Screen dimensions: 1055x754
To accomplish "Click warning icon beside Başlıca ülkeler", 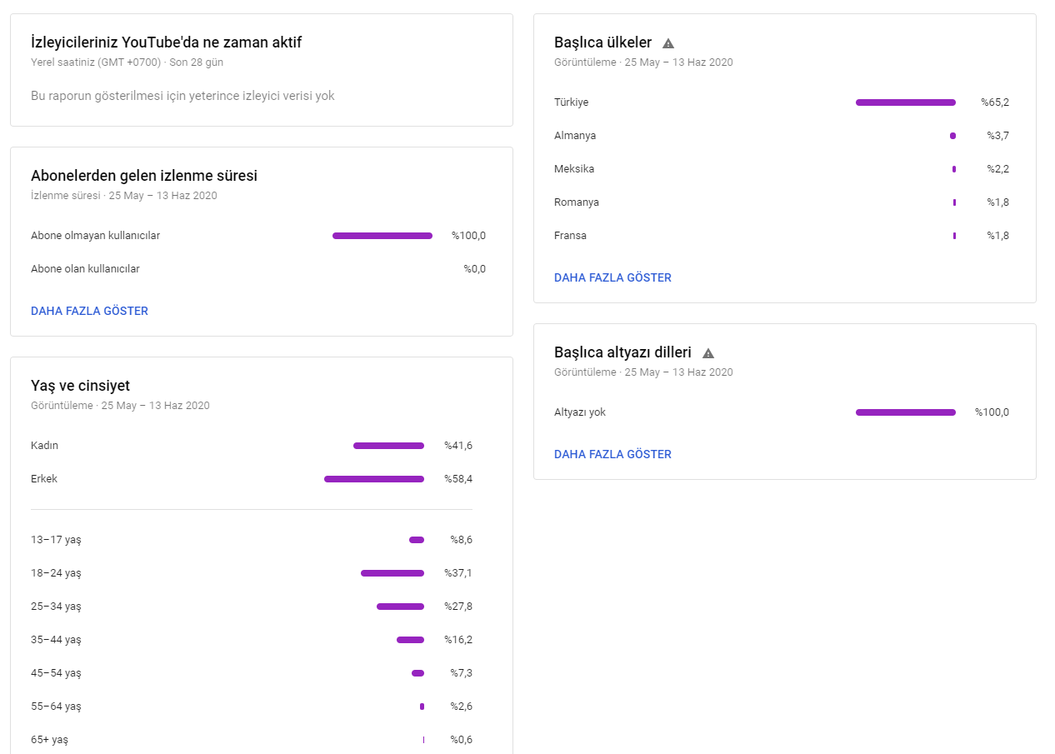I will click(668, 43).
